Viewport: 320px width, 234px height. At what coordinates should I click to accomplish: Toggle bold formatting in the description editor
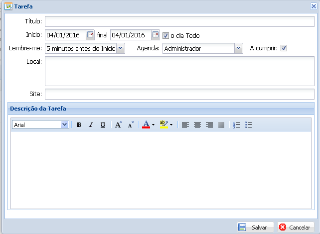point(79,125)
